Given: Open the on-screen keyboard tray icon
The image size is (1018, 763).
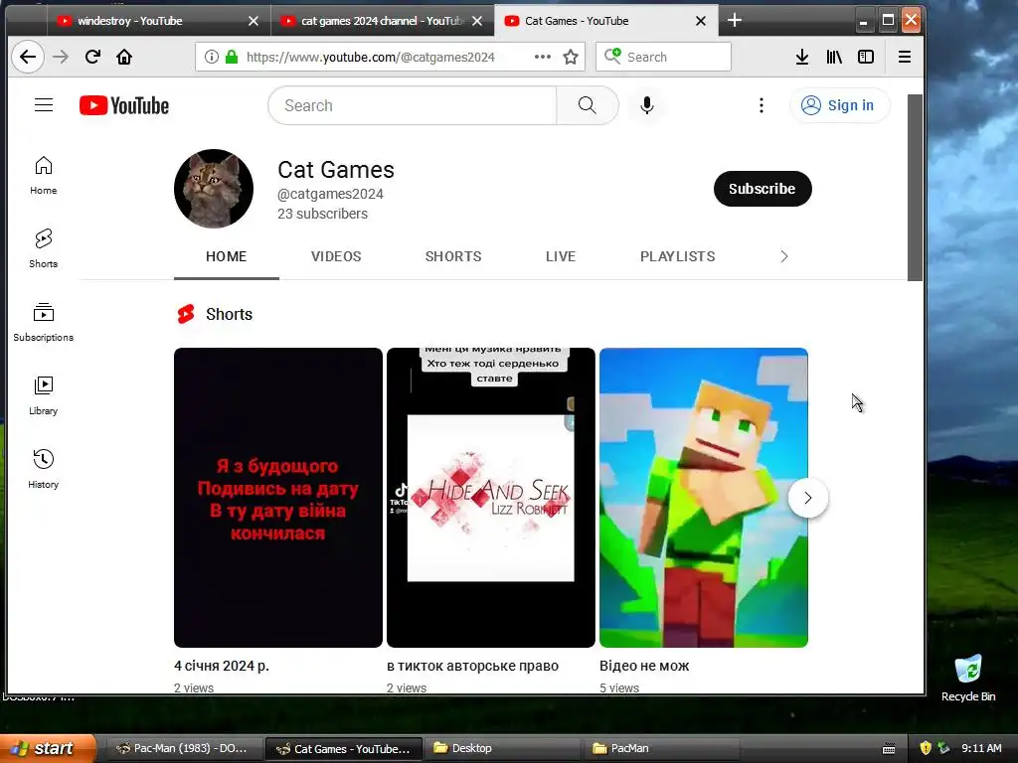Looking at the screenshot, I should 889,748.
